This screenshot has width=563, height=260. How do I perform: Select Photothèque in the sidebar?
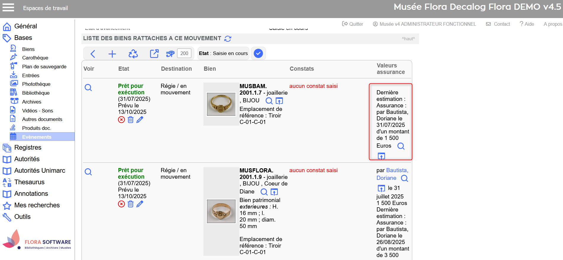[x=36, y=84]
